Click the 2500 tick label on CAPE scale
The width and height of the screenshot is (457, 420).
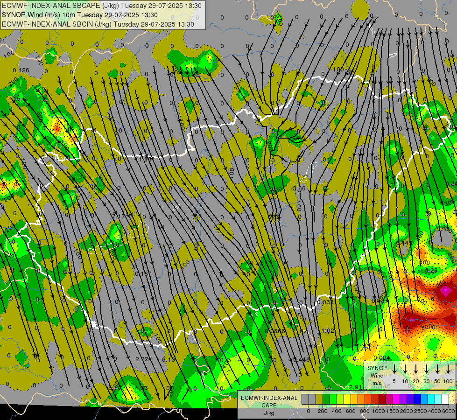point(421,411)
